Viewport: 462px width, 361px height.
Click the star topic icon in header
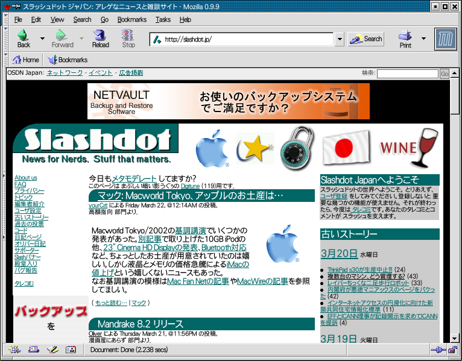coord(255,148)
